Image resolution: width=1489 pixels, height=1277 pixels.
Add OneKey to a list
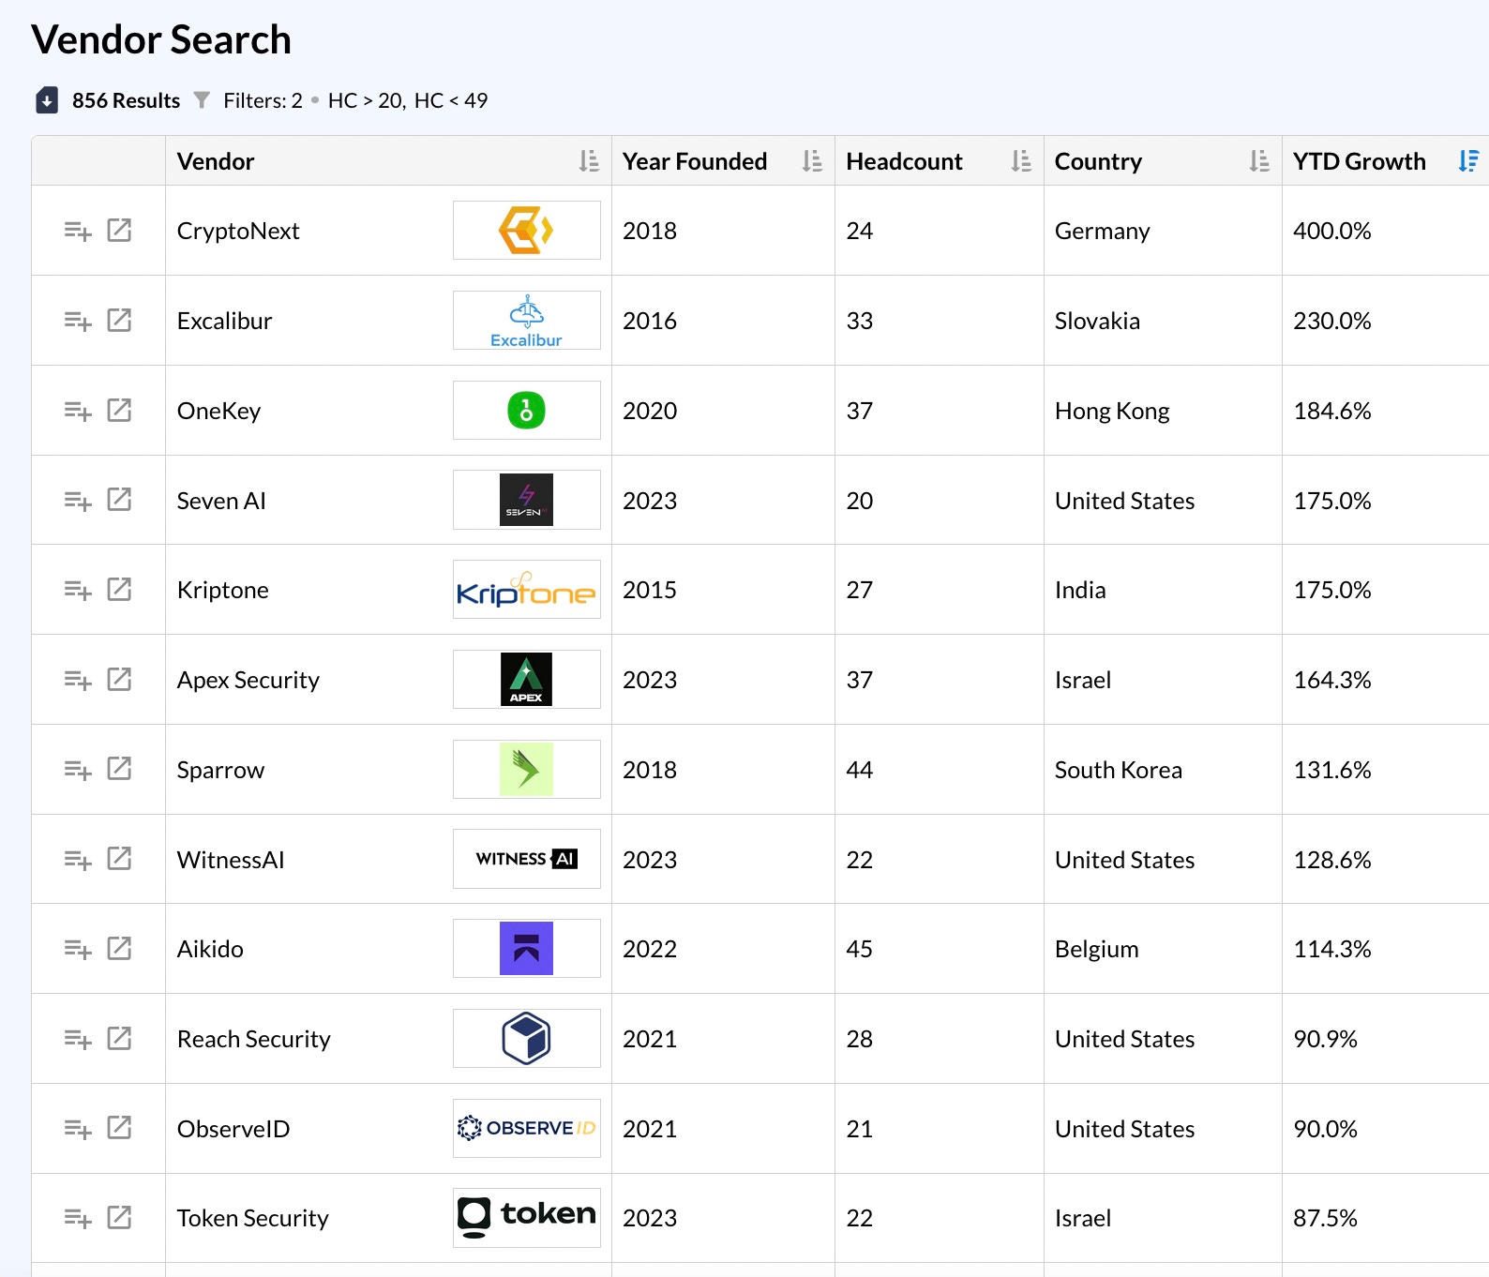(78, 411)
